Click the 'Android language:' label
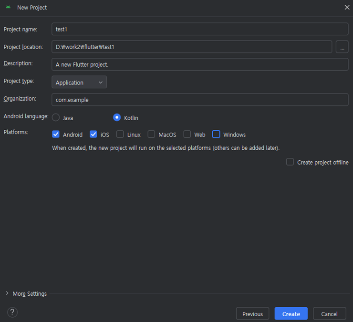The height and width of the screenshot is (322, 353). point(26,116)
